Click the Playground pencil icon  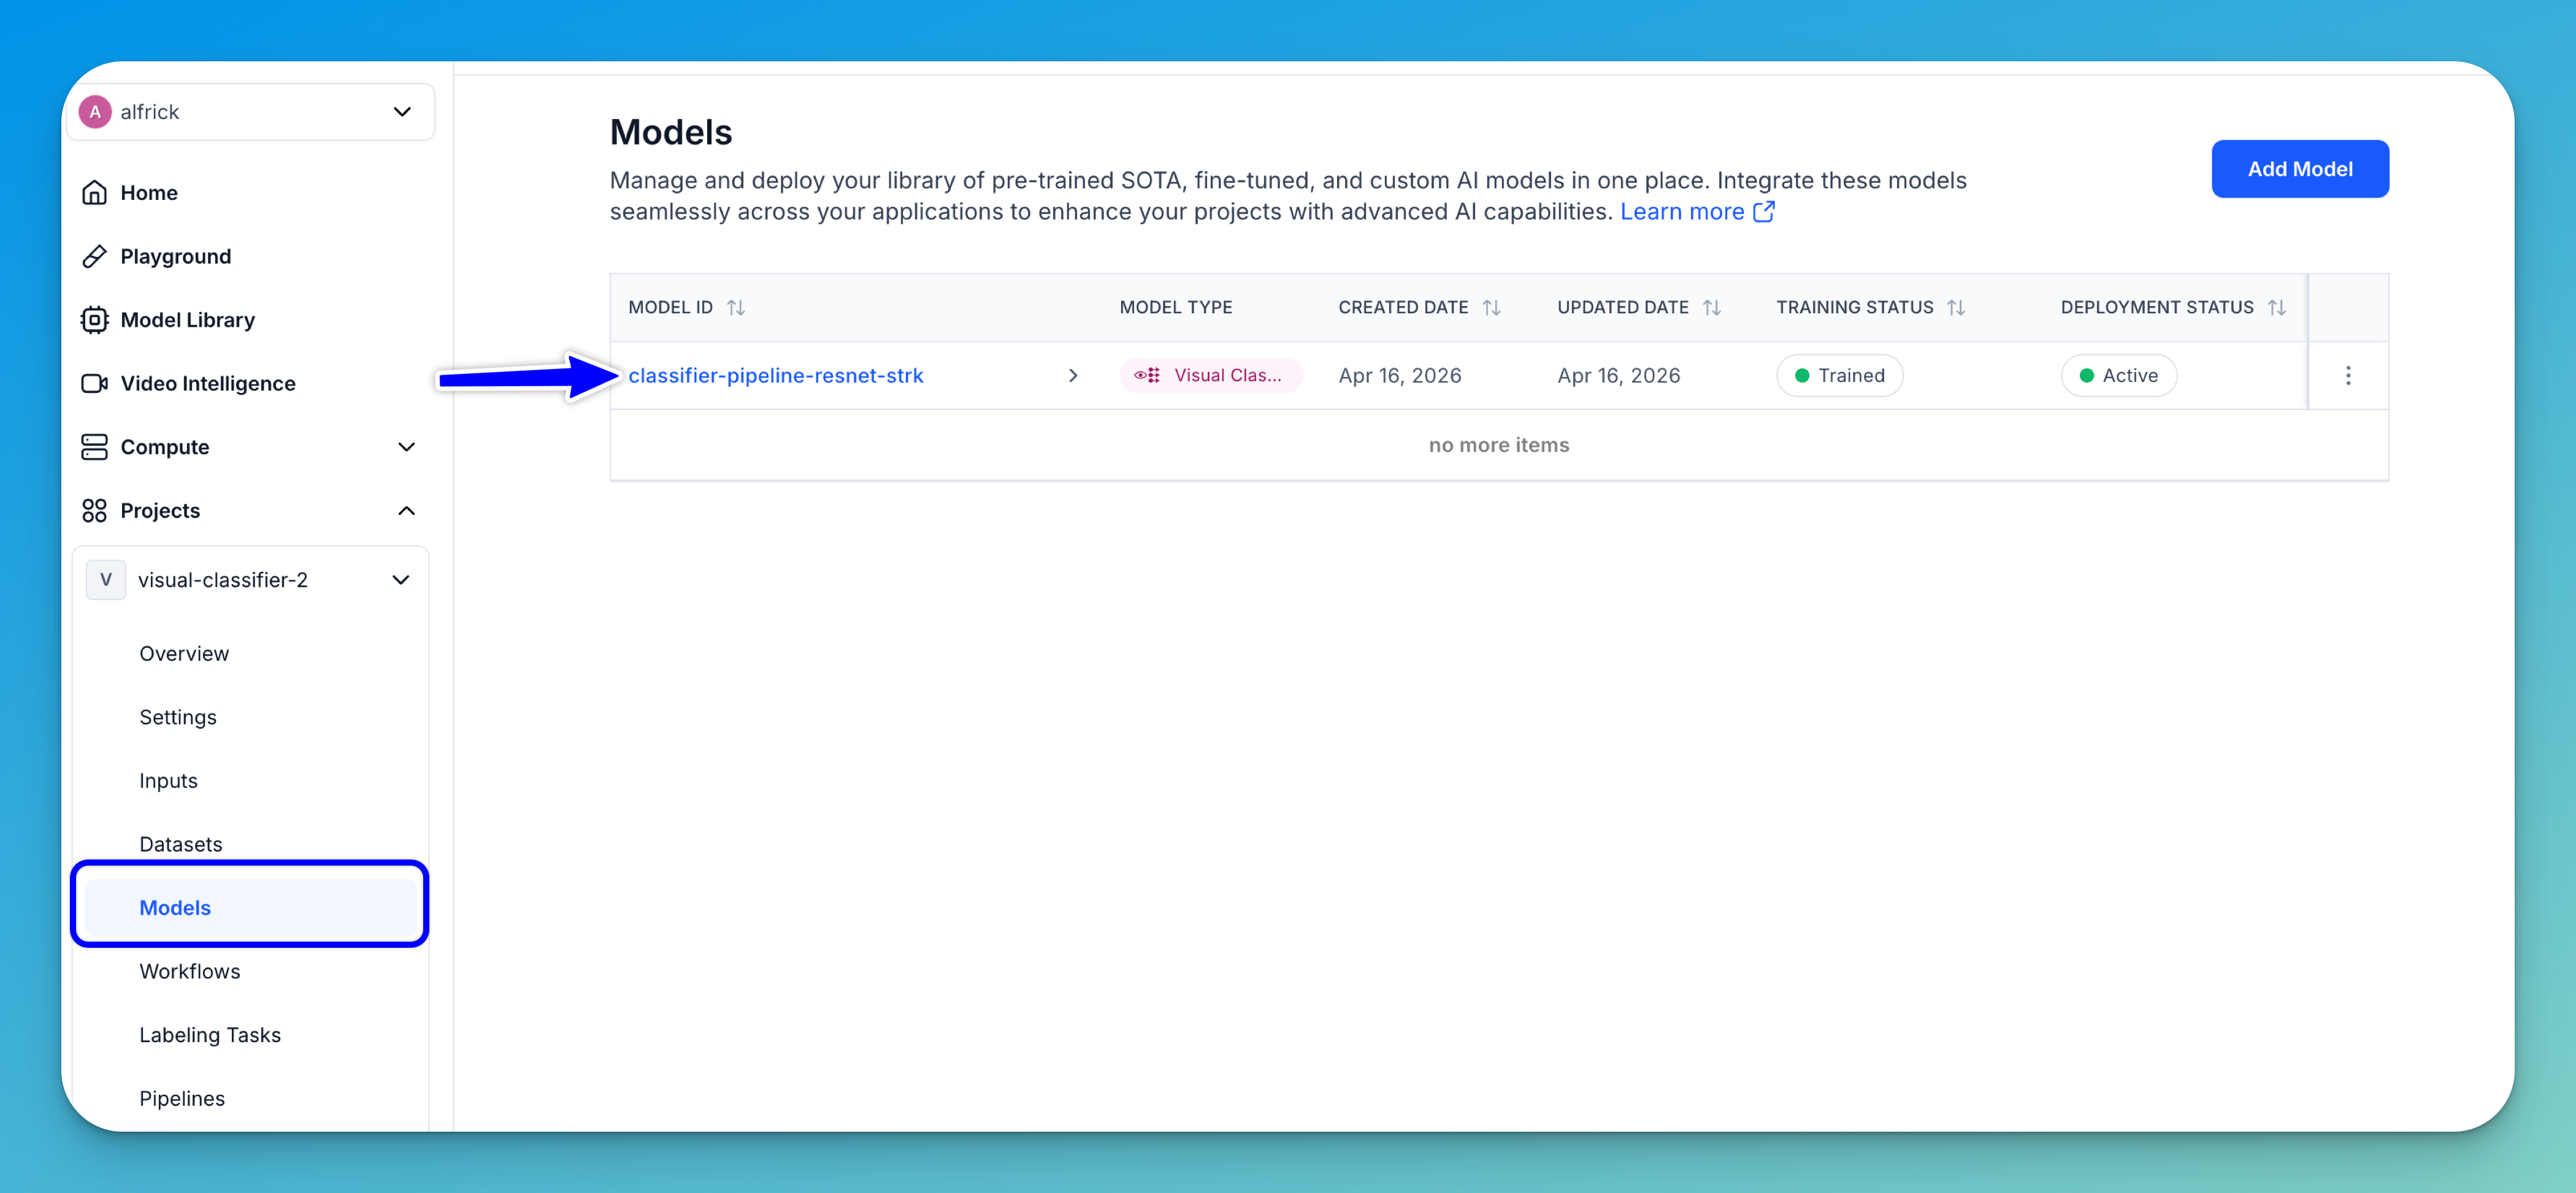tap(94, 257)
